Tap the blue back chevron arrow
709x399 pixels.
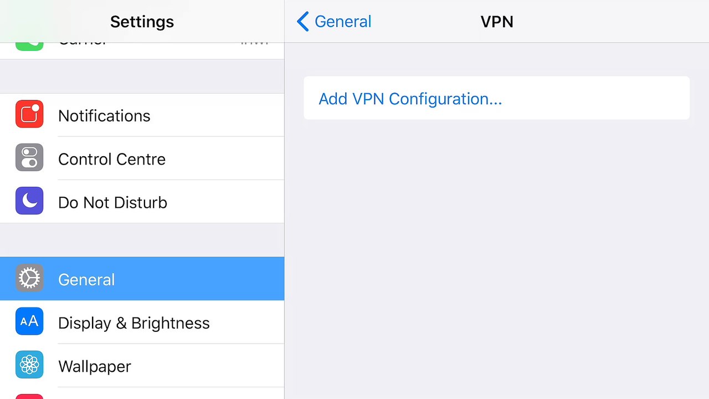click(x=302, y=22)
